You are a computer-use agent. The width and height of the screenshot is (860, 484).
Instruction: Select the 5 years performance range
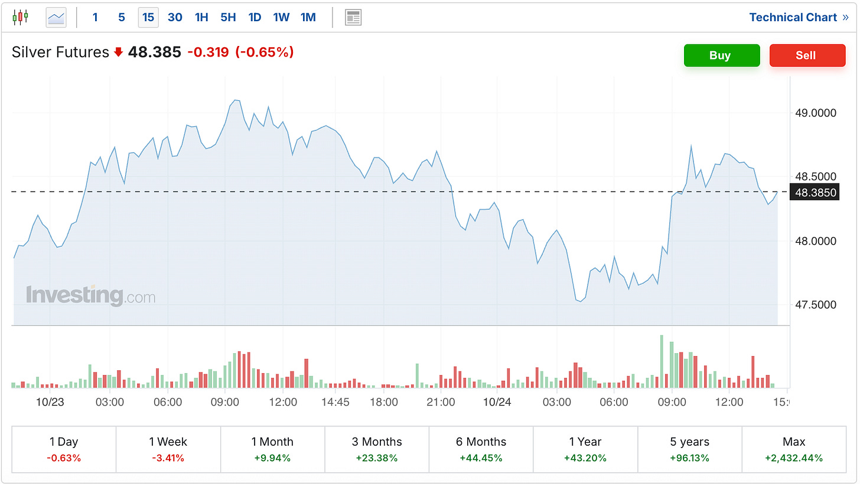[x=689, y=449]
